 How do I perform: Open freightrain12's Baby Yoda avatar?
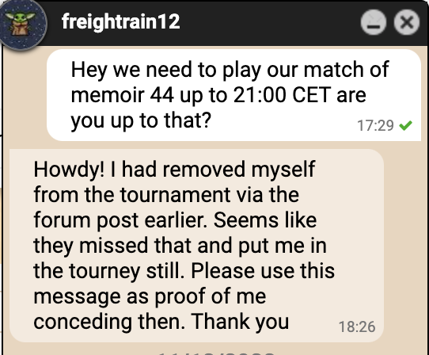point(23,24)
